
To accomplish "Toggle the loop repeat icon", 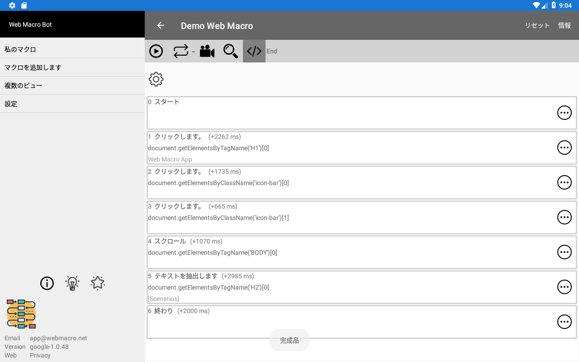I will 180,51.
